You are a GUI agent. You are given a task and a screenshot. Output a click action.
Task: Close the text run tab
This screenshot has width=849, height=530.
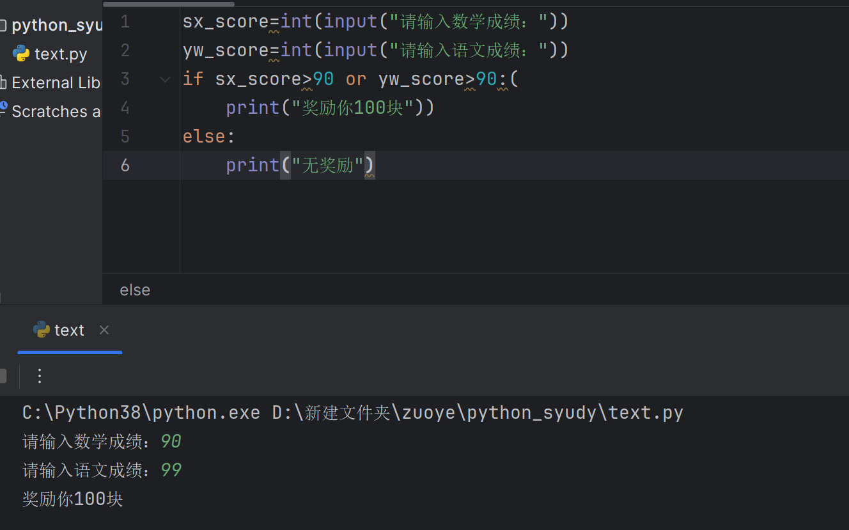tap(104, 330)
